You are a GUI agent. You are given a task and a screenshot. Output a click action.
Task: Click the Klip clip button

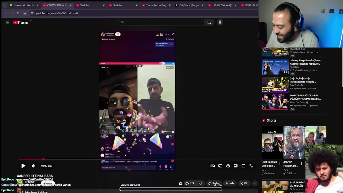point(244,183)
